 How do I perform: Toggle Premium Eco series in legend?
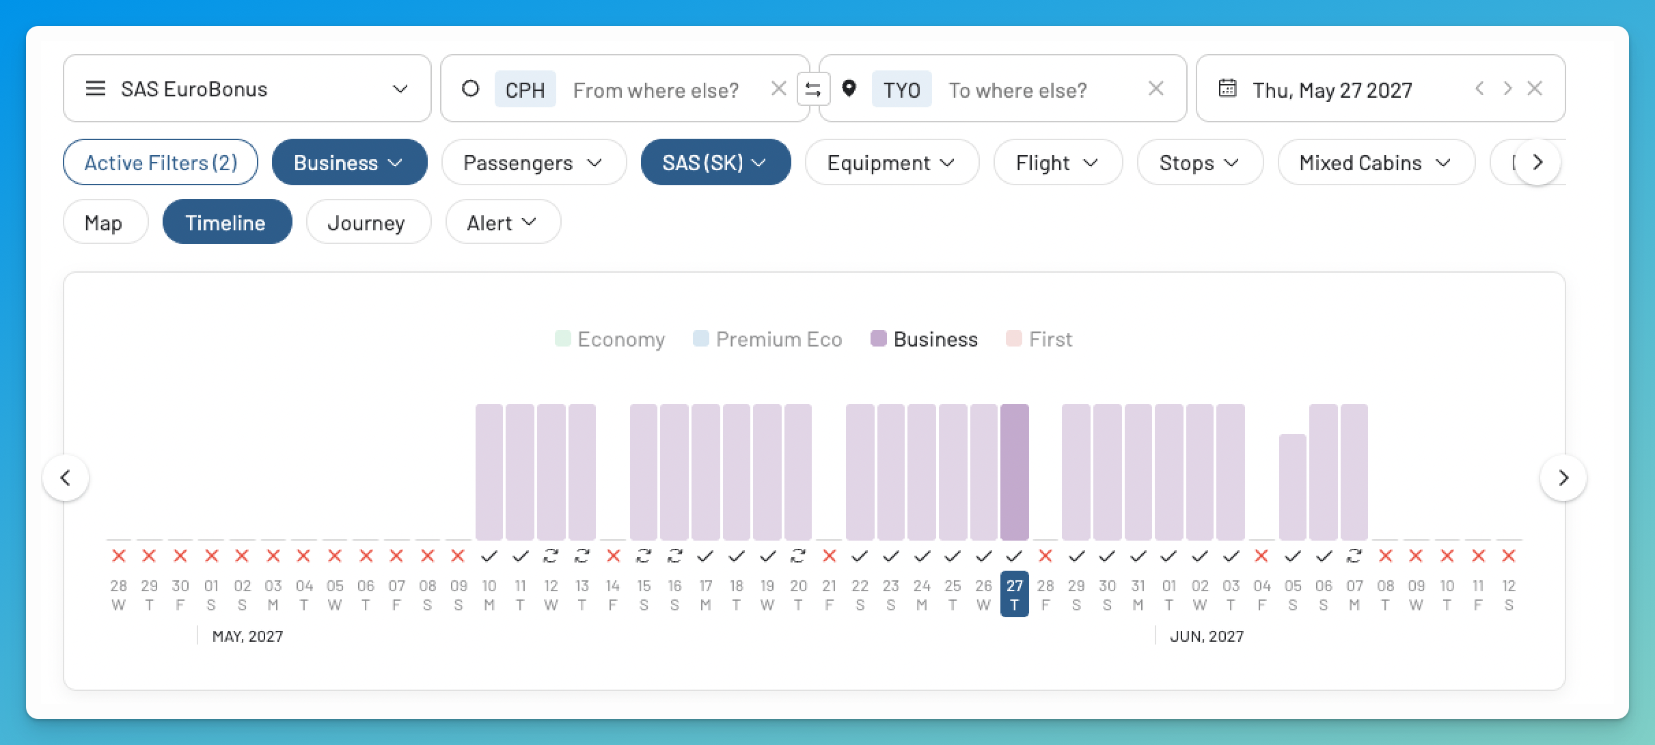click(767, 339)
